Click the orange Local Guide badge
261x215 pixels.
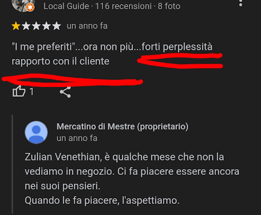pos(30,7)
